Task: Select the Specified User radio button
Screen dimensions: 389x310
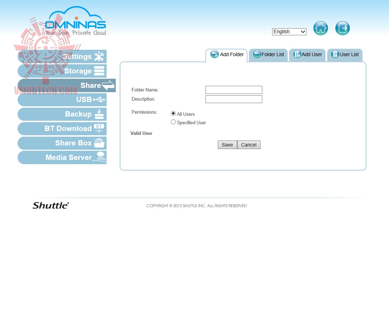Action: point(173,122)
